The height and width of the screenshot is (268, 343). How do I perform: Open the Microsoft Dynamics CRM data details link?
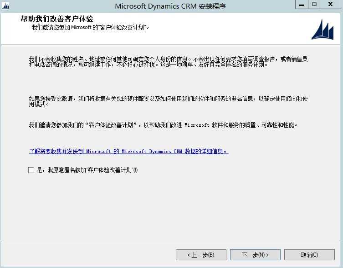(129, 151)
